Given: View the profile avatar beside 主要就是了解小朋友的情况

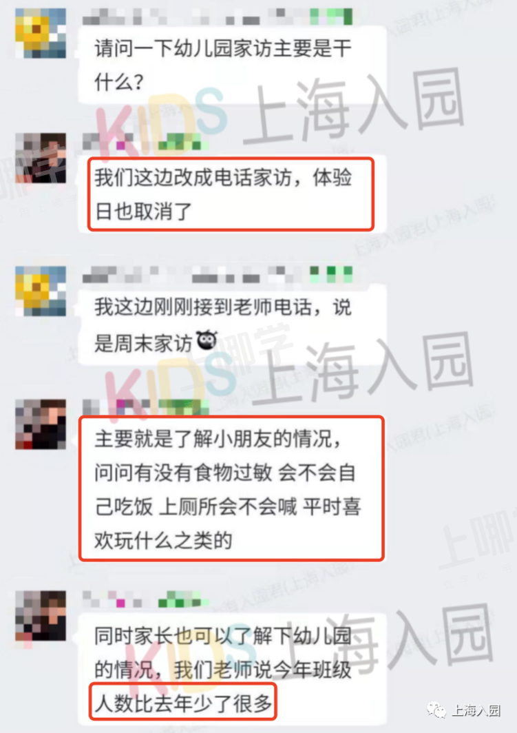Looking at the screenshot, I should 41,424.
